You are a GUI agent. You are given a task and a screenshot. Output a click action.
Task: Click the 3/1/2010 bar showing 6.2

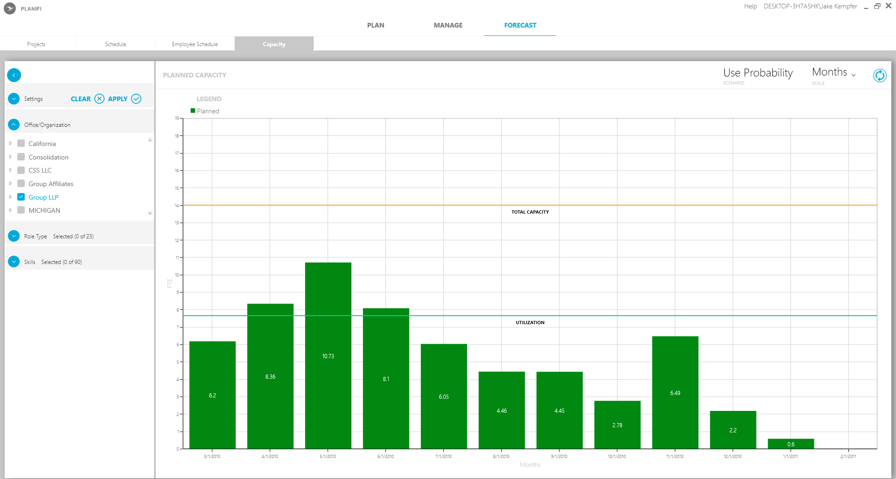pyautogui.click(x=212, y=395)
